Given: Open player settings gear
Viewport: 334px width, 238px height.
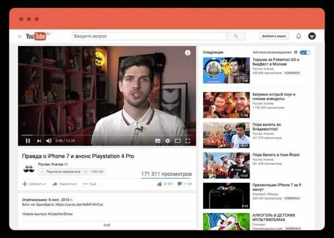Looking at the screenshot, I should point(168,141).
